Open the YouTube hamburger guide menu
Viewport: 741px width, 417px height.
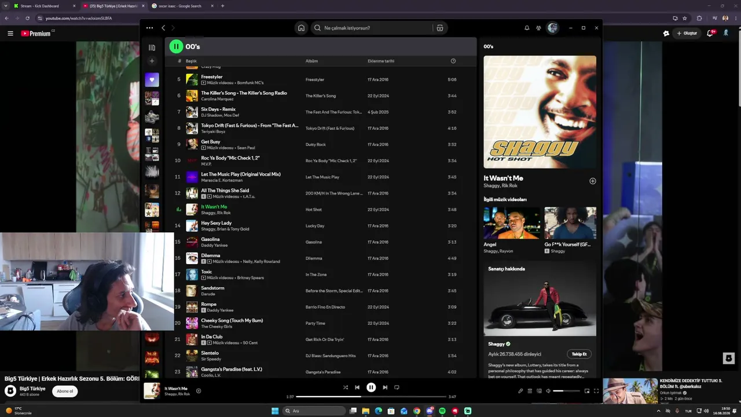tap(10, 34)
